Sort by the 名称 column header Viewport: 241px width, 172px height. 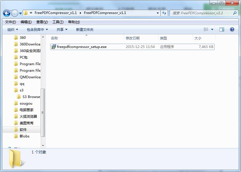(x=54, y=38)
